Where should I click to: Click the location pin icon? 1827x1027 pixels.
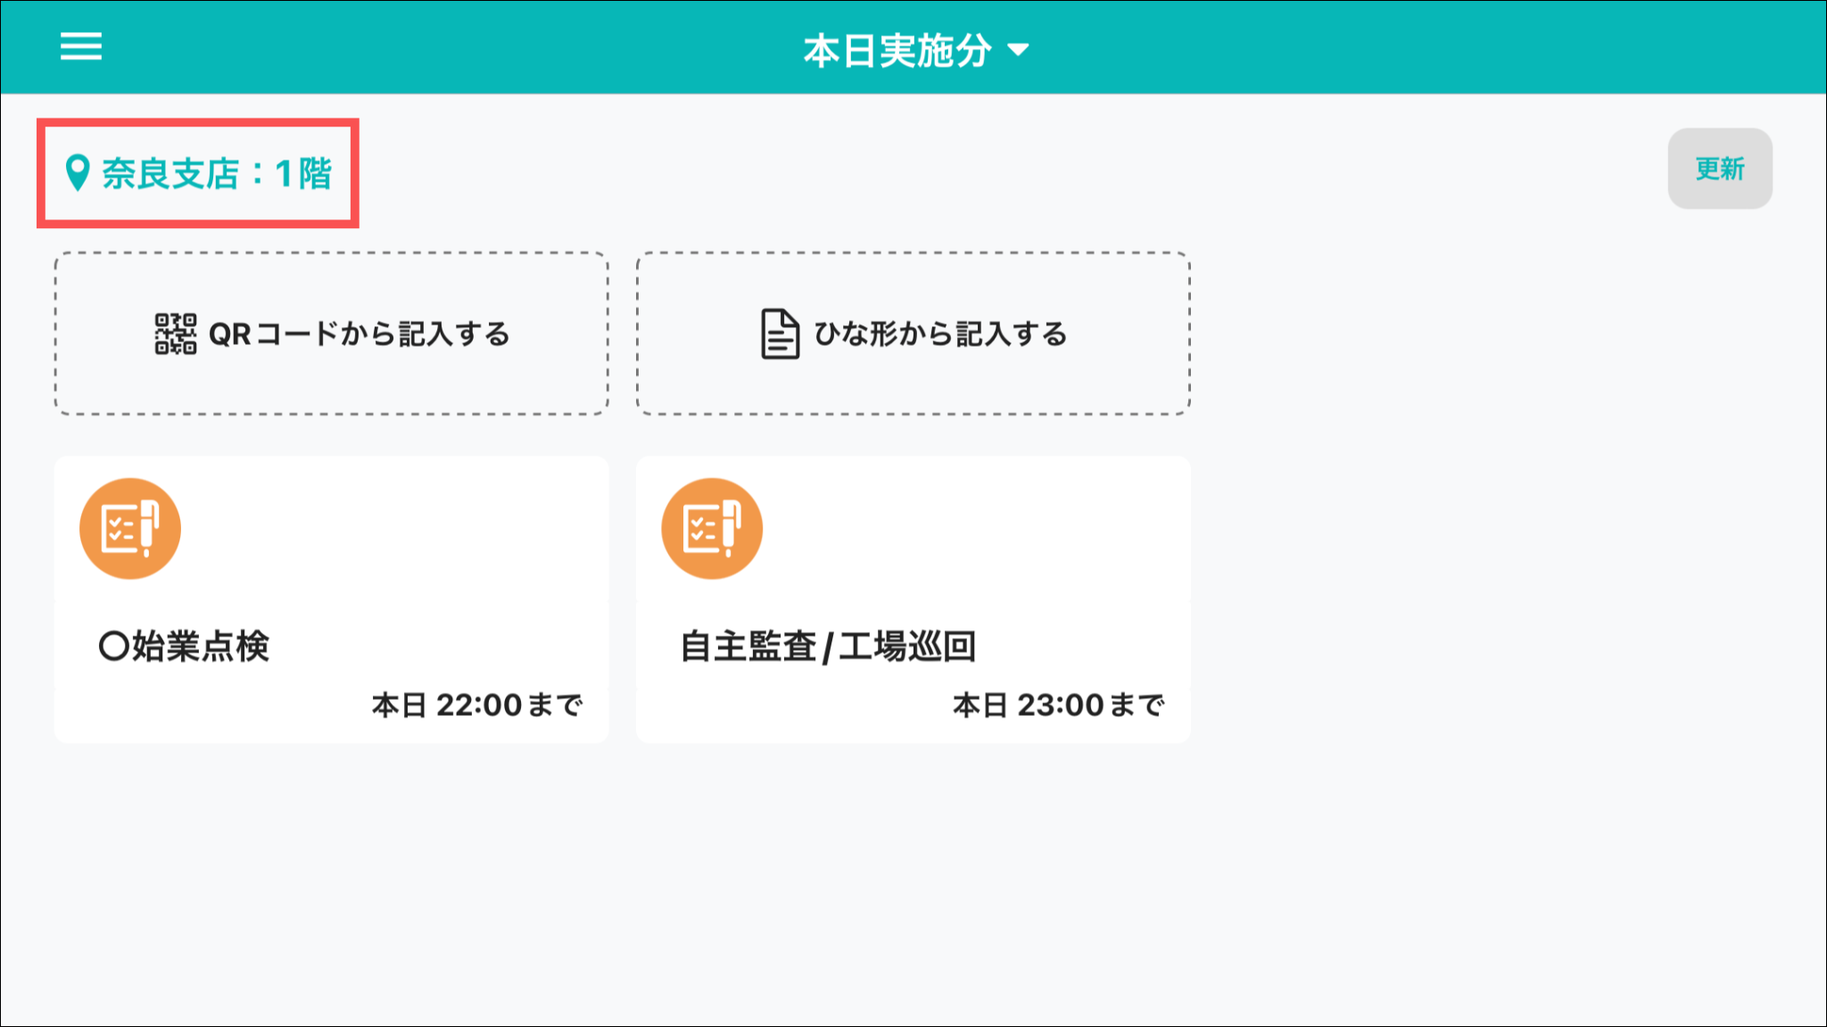point(78,173)
